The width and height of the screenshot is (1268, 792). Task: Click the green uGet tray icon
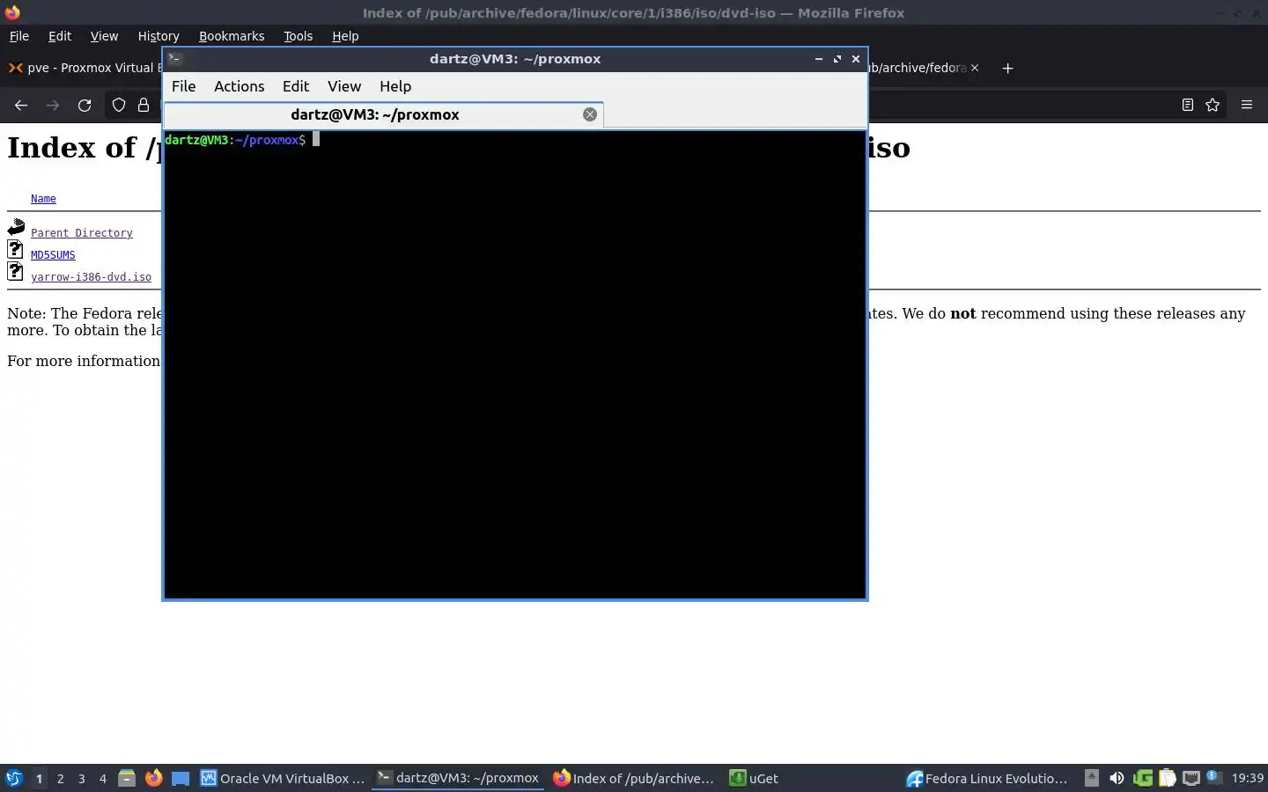tap(1142, 778)
